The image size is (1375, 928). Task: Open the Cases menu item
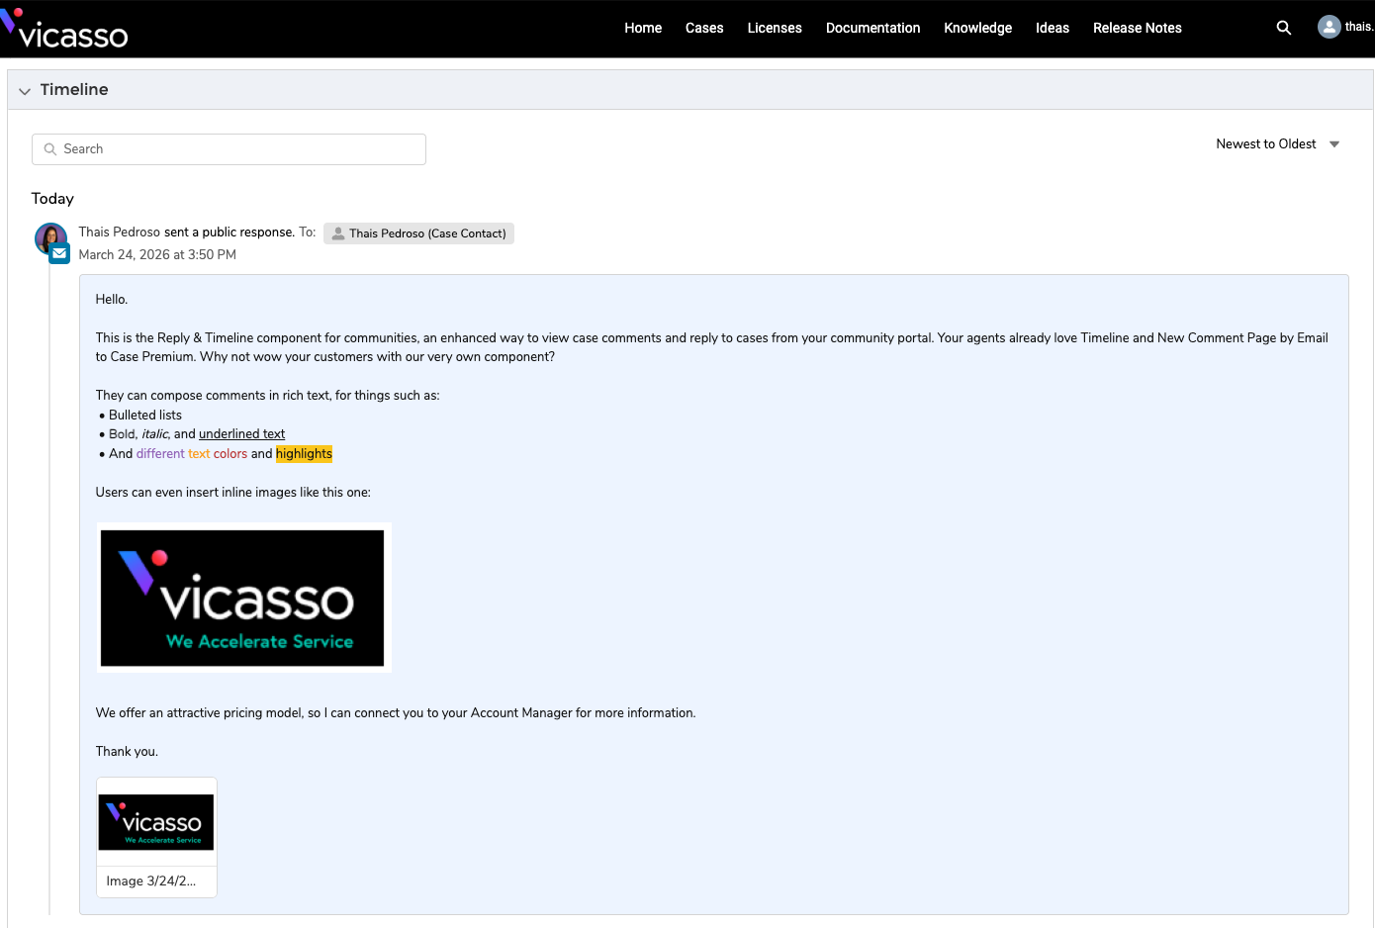[x=704, y=28]
